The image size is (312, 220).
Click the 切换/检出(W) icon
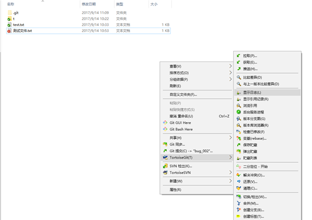click(239, 196)
